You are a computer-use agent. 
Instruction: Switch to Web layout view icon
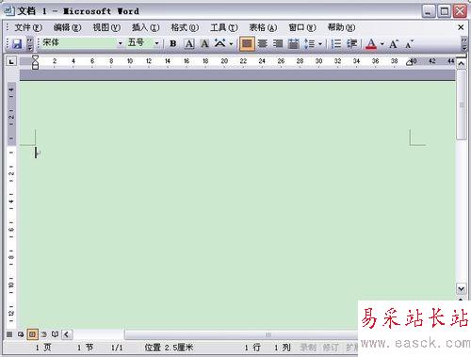pyautogui.click(x=21, y=334)
